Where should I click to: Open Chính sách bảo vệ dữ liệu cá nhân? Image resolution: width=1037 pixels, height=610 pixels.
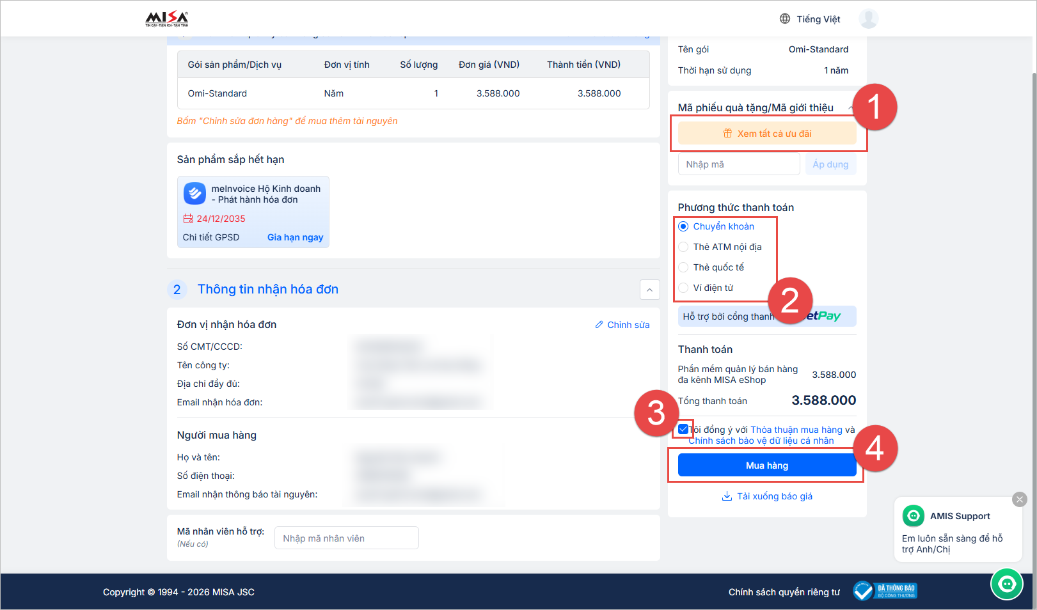coord(761,441)
